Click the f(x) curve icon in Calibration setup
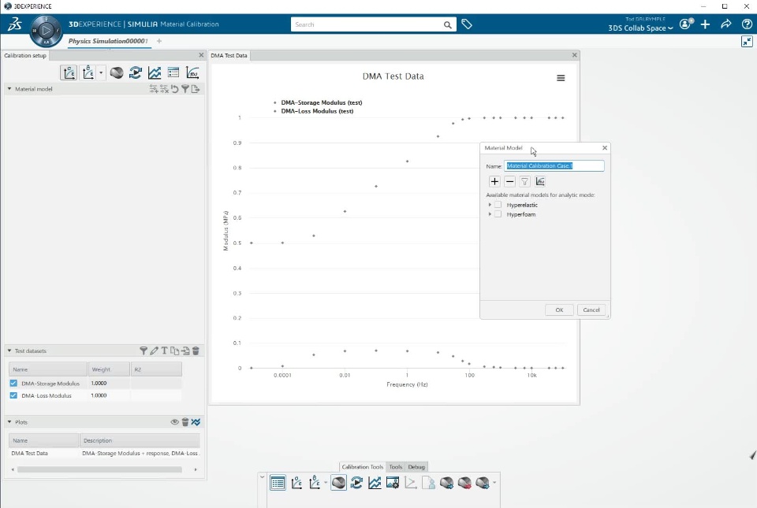The image size is (757, 508). tap(192, 72)
